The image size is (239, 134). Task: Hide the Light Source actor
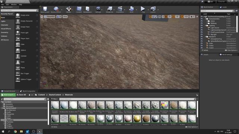coord(202,28)
